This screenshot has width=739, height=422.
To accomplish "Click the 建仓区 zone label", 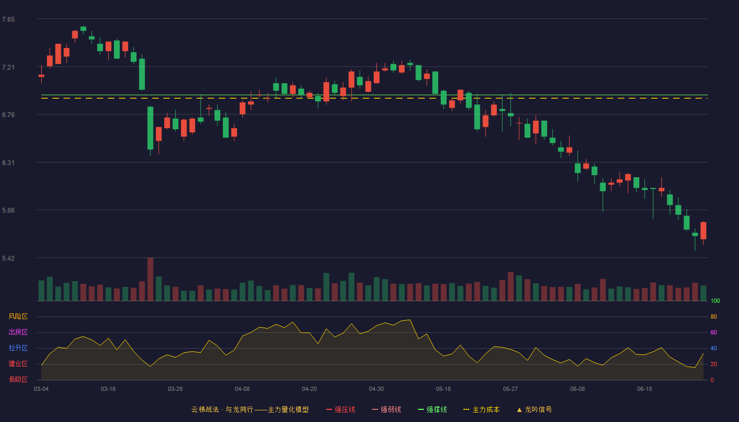I will [x=18, y=364].
